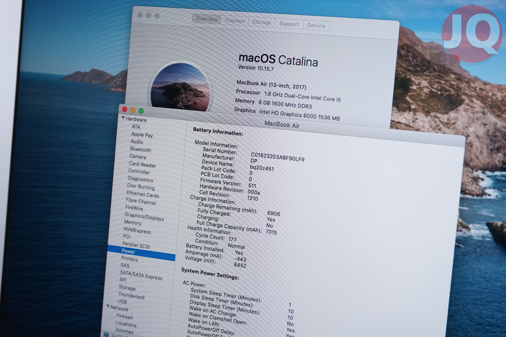Open the Camera hardware entry
The width and height of the screenshot is (506, 337).
138,157
